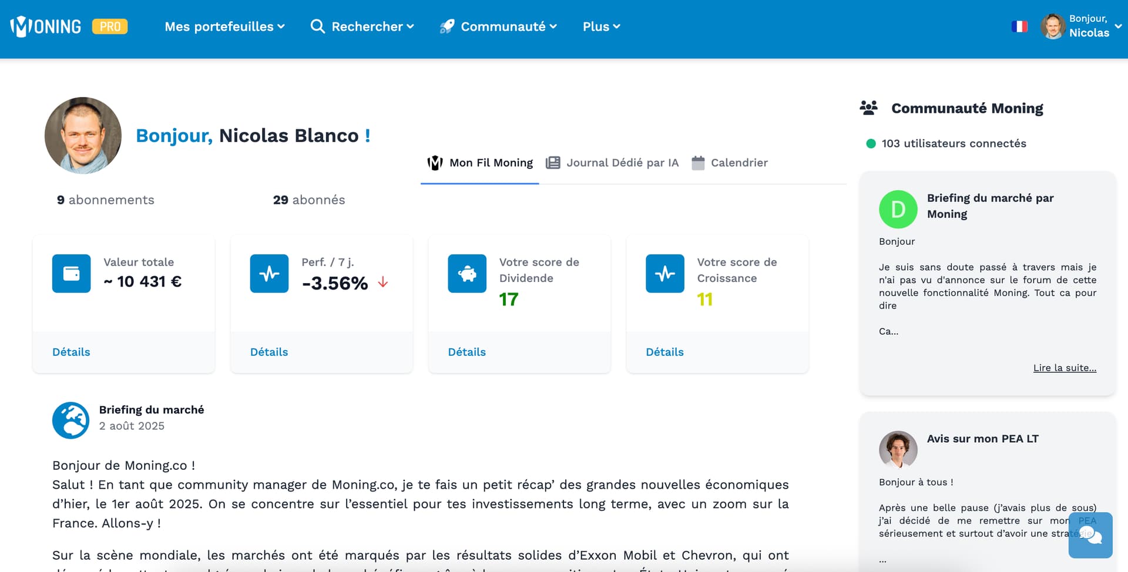The height and width of the screenshot is (572, 1128).
Task: Click the pulse icon on Croissance card
Action: pos(665,274)
